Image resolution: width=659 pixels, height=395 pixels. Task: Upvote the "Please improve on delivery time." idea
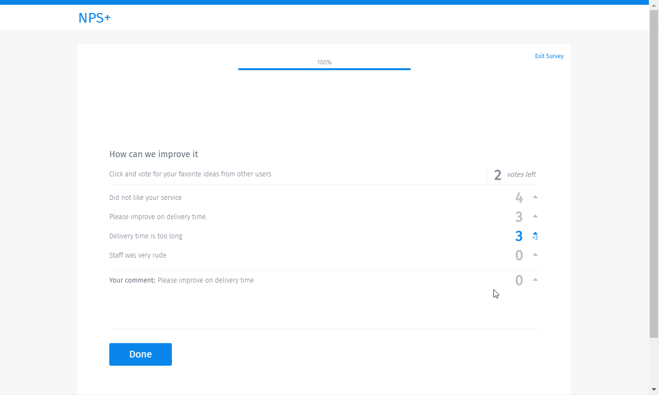535,216
